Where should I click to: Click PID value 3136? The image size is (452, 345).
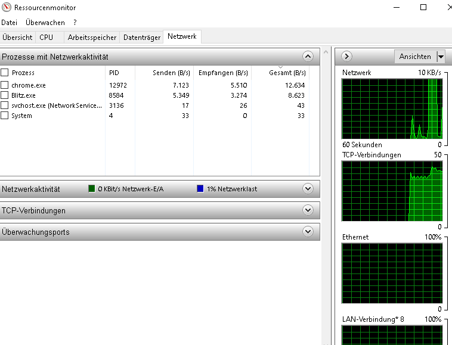tap(116, 105)
